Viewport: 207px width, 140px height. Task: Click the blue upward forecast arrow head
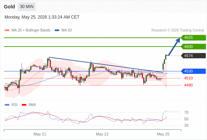pyautogui.click(x=178, y=40)
